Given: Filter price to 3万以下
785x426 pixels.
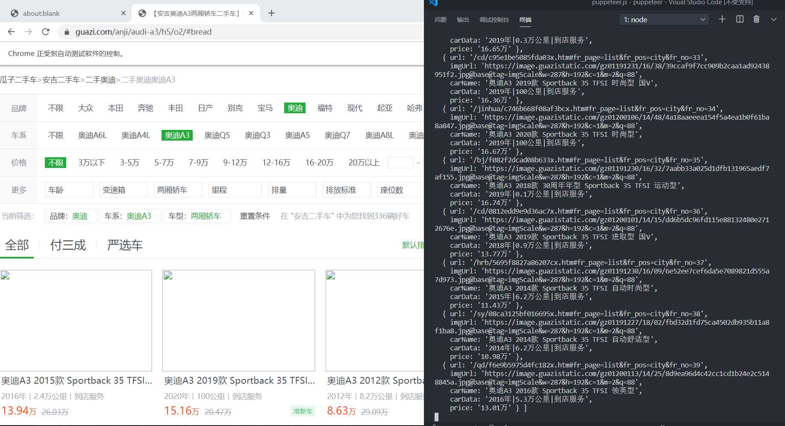Looking at the screenshot, I should [91, 163].
